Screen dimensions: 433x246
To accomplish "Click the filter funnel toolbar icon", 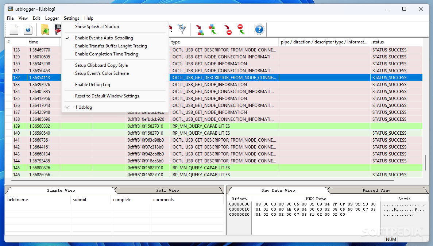I will (x=181, y=29).
